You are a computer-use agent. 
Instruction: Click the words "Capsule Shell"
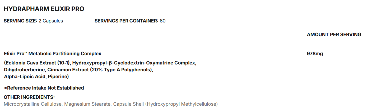pos(128,104)
